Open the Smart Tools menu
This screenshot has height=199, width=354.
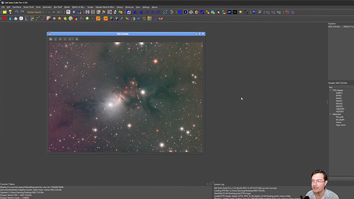pyautogui.click(x=28, y=7)
